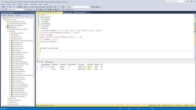Select the Resultados tab
This screenshot has height=110, width=196.
pyautogui.click(x=40, y=62)
